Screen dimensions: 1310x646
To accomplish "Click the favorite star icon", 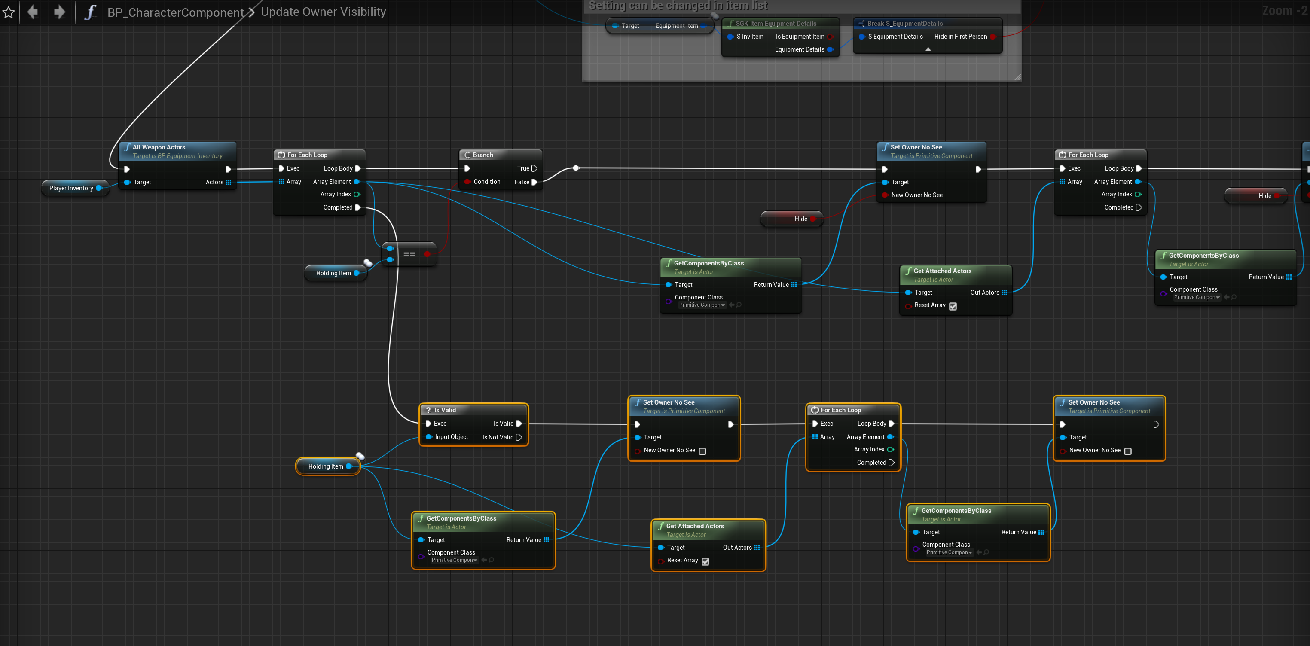I will coord(9,12).
